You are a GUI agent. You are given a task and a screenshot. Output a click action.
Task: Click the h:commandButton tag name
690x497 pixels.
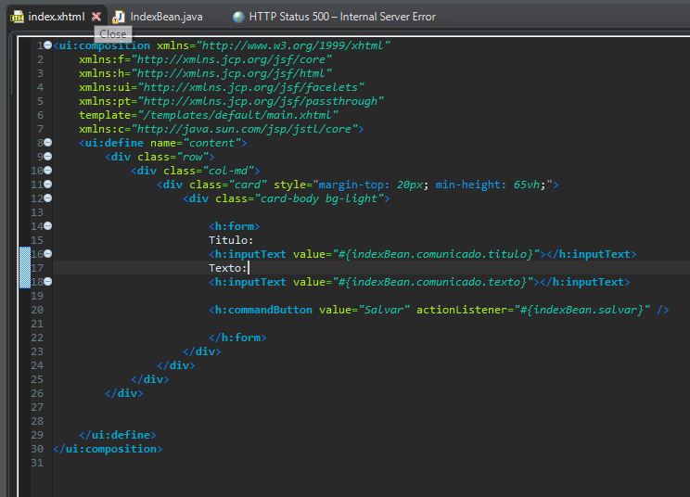pyautogui.click(x=263, y=310)
